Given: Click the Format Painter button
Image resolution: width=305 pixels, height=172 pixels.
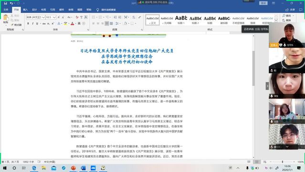Looking at the screenshot, I should click(x=16, y=25).
